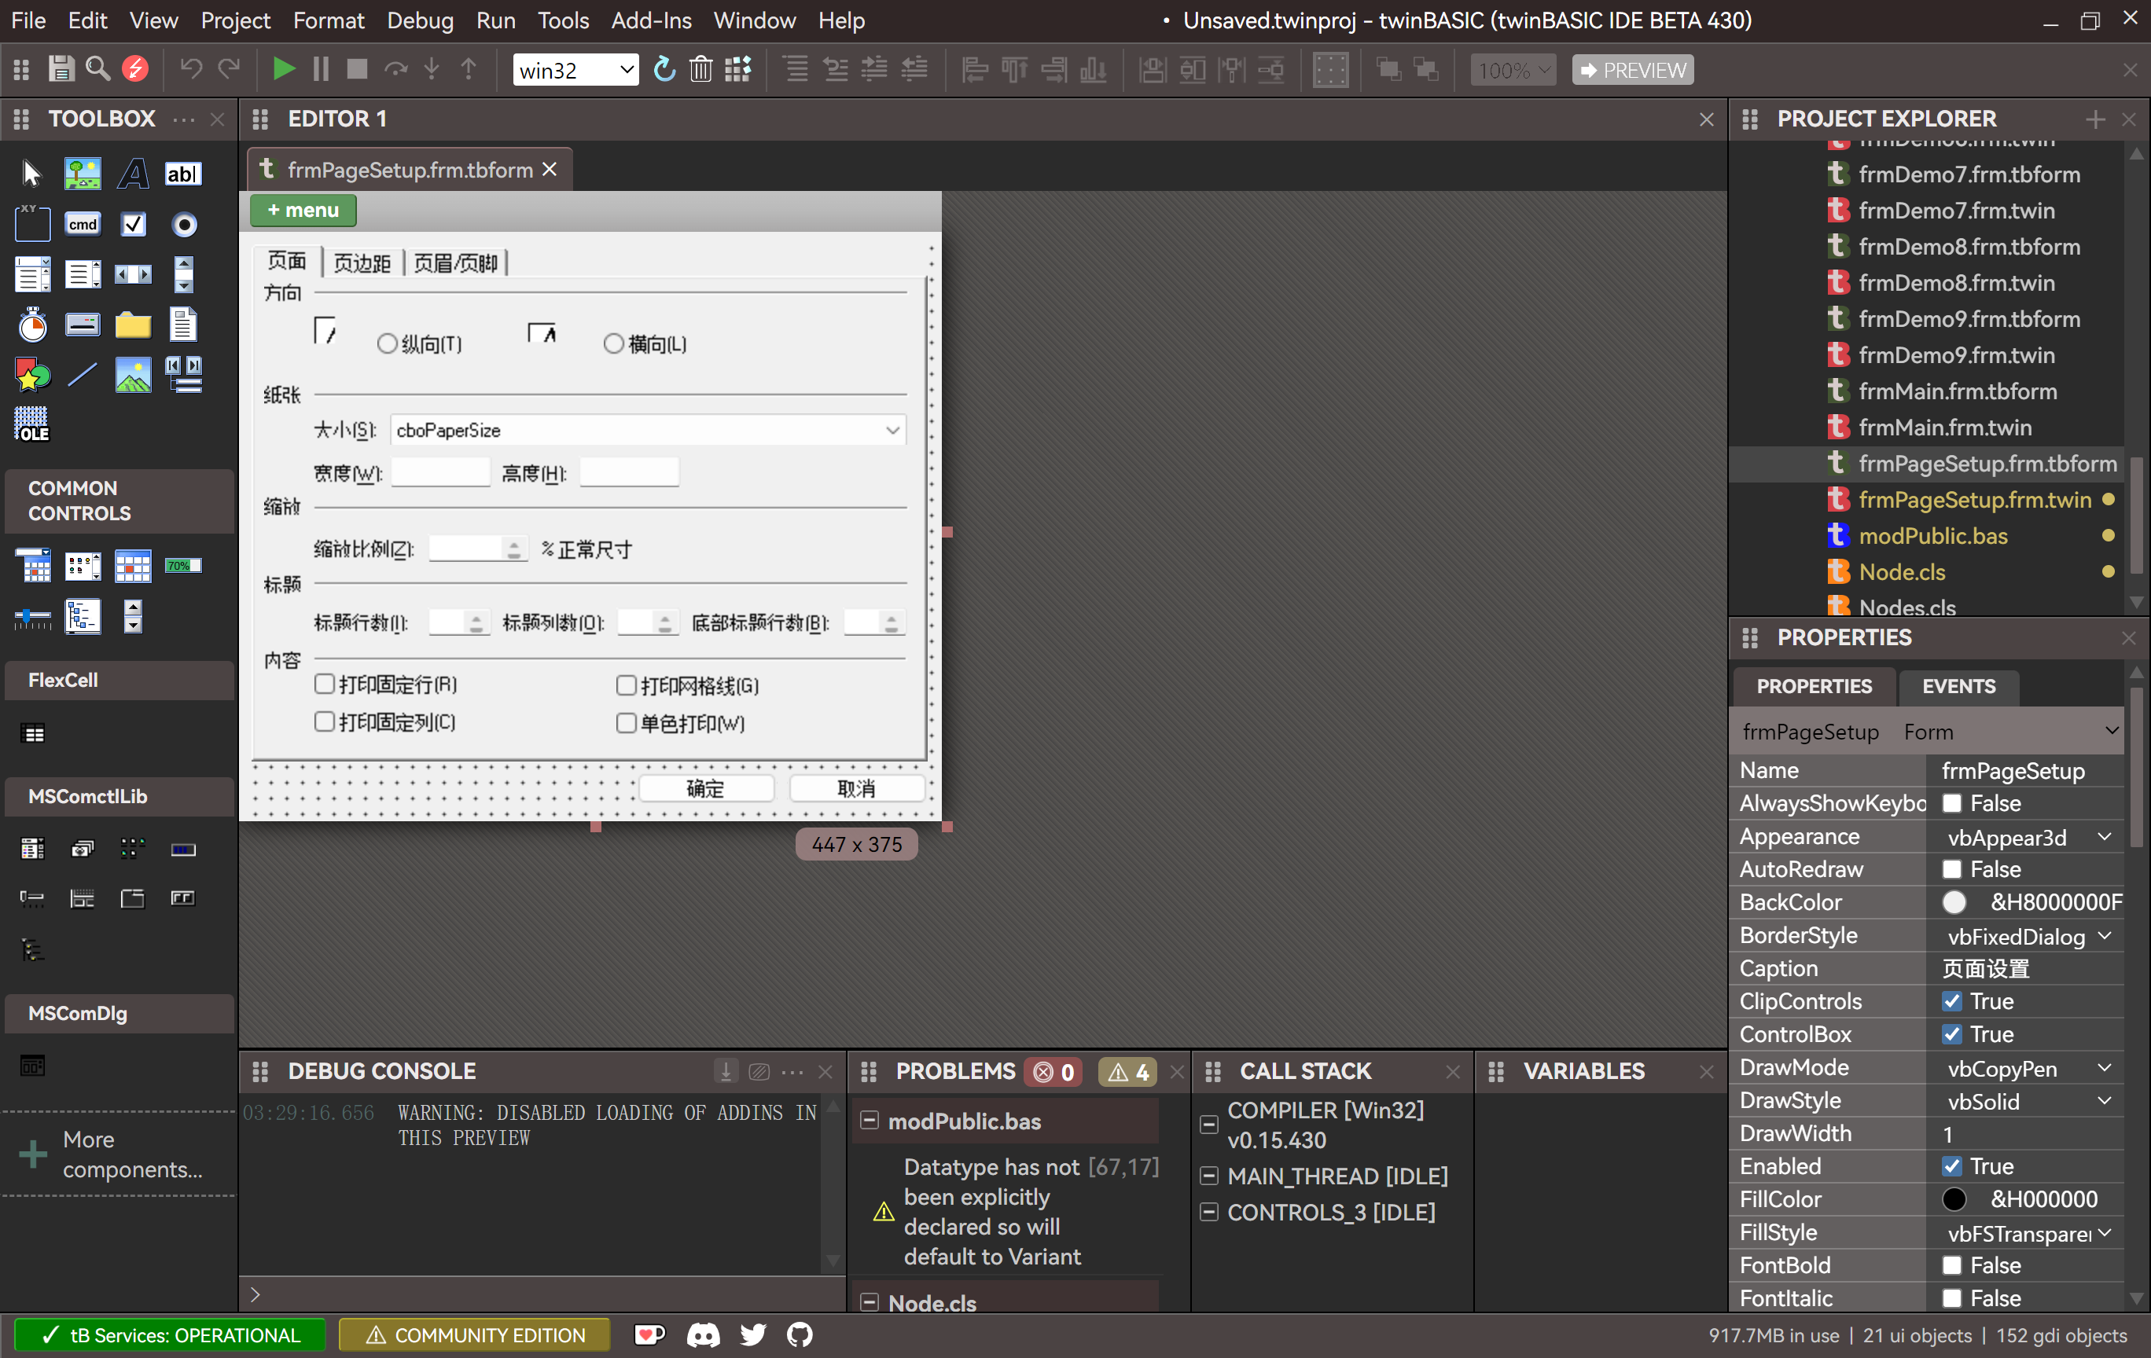Open the Debug menu
Image resolution: width=2151 pixels, height=1358 pixels.
pyautogui.click(x=420, y=20)
